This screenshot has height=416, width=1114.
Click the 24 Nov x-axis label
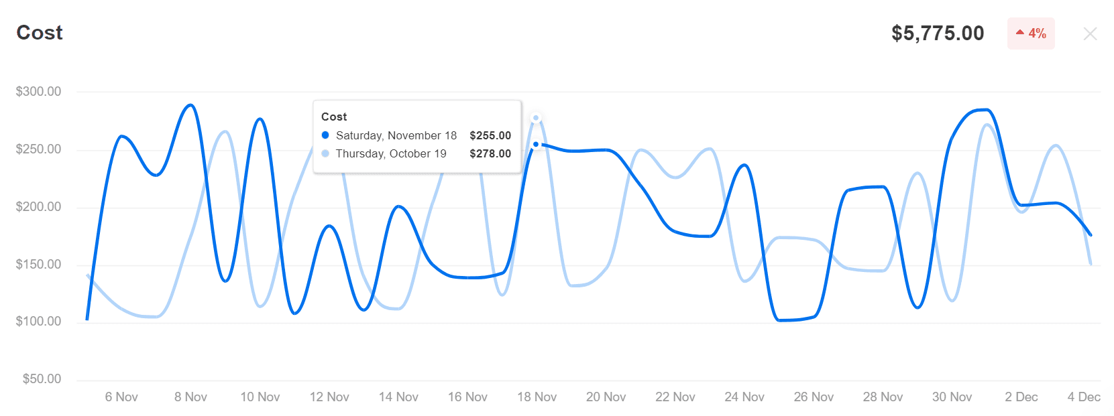point(744,397)
